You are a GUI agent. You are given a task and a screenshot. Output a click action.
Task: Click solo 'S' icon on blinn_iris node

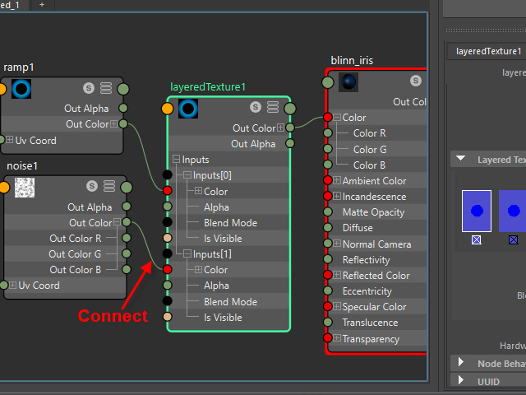pyautogui.click(x=416, y=81)
